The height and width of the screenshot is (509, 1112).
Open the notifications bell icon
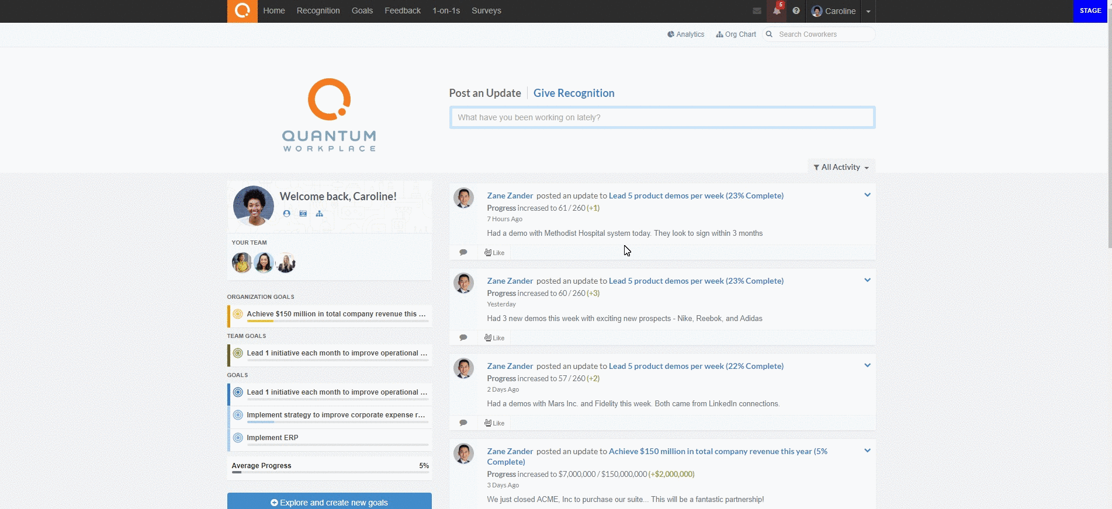click(x=777, y=11)
